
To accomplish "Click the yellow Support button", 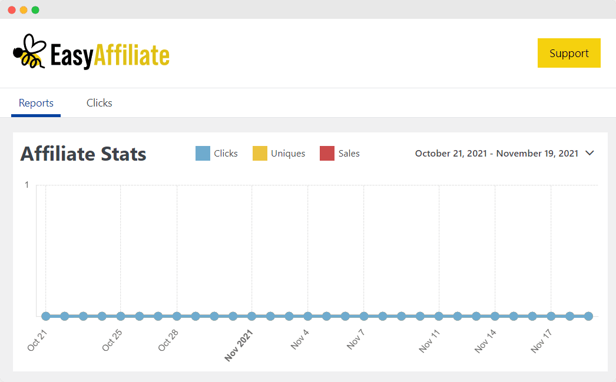I will 569,53.
